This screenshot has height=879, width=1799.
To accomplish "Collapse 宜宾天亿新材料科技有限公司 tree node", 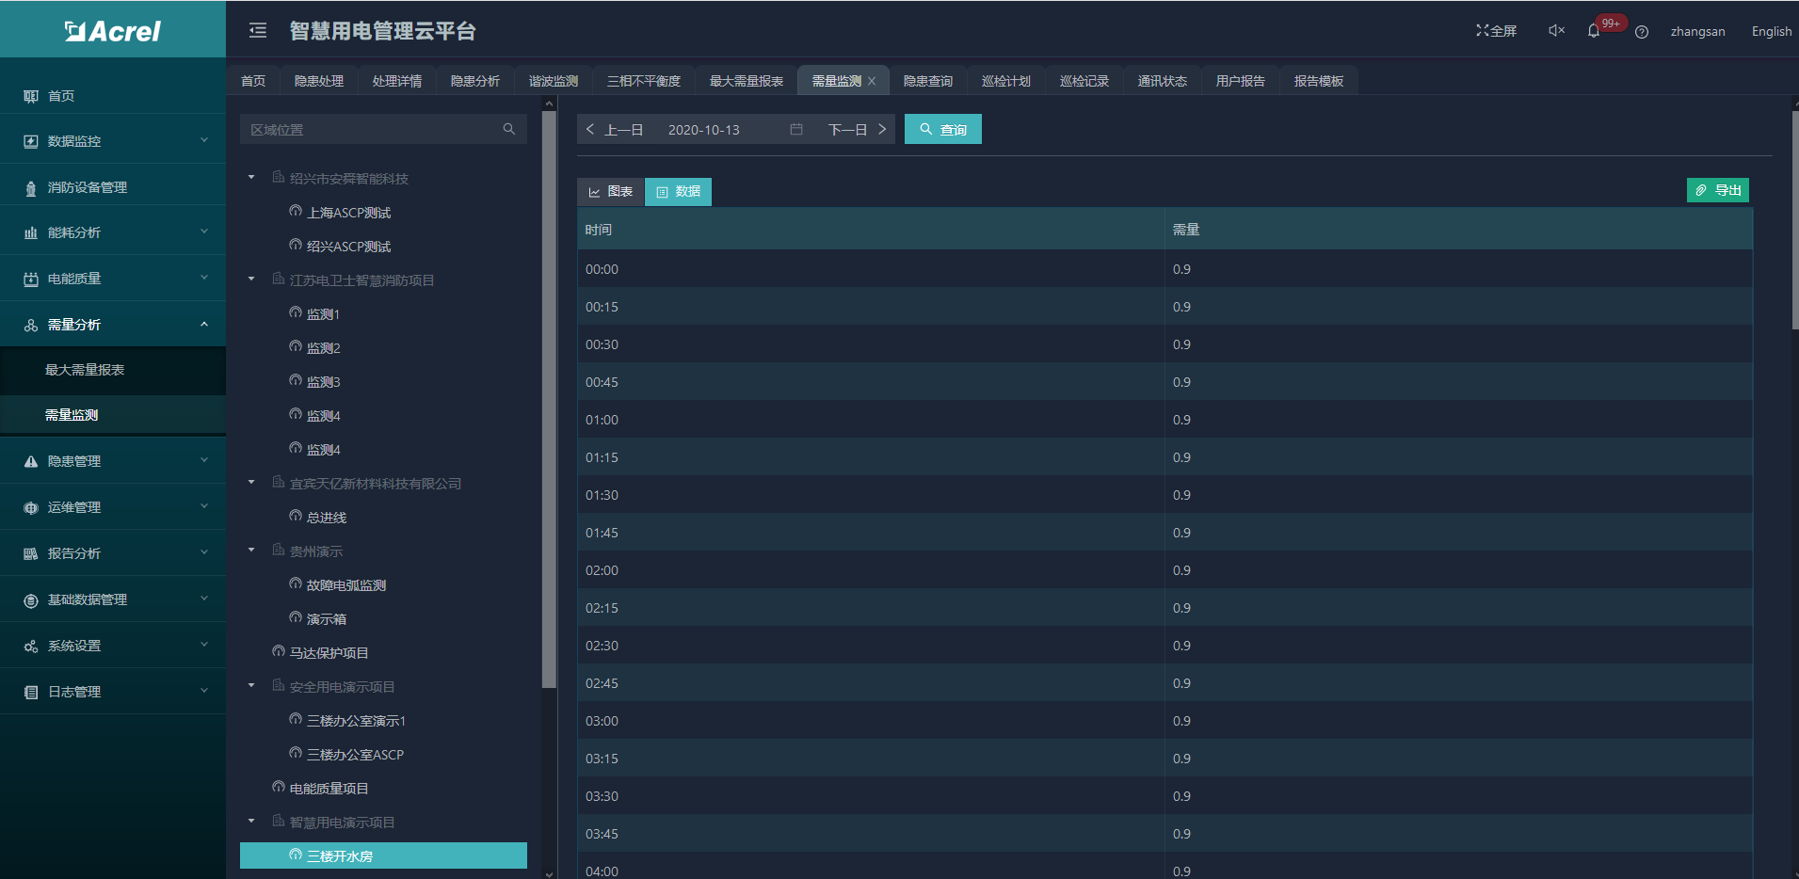I will point(251,483).
